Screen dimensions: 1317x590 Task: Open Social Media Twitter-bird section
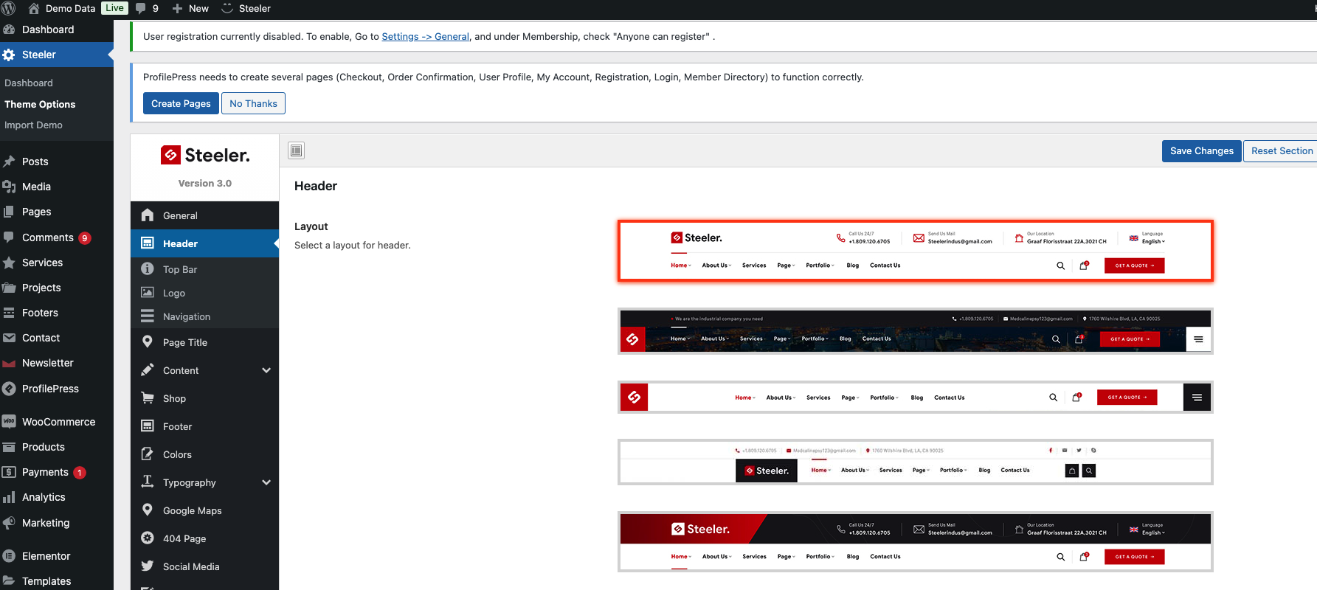(204, 566)
